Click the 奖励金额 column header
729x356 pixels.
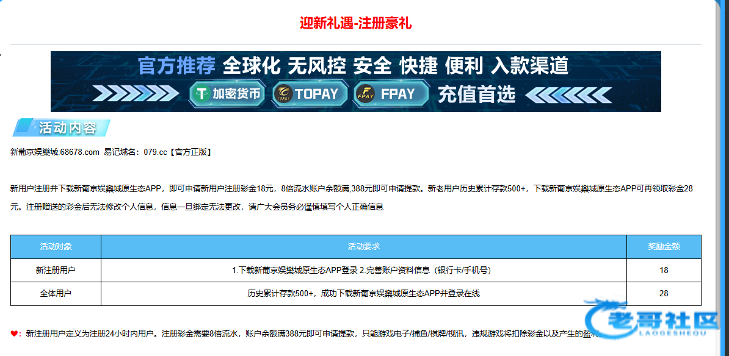pyautogui.click(x=664, y=246)
